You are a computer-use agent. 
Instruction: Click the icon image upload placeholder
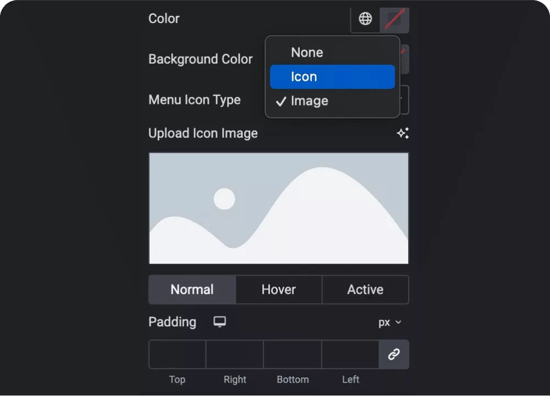(278, 208)
